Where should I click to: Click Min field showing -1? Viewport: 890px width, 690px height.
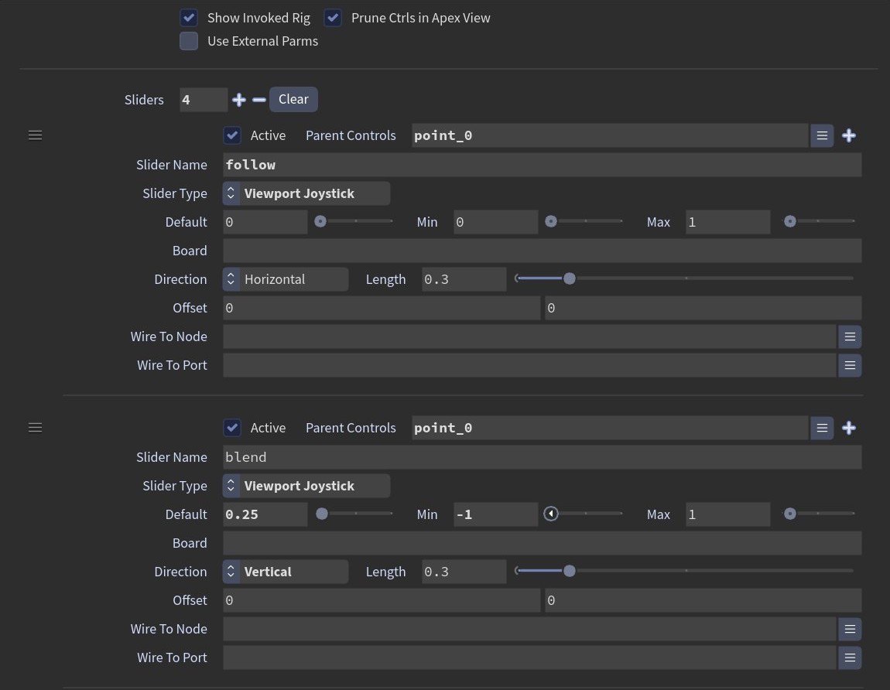point(495,514)
